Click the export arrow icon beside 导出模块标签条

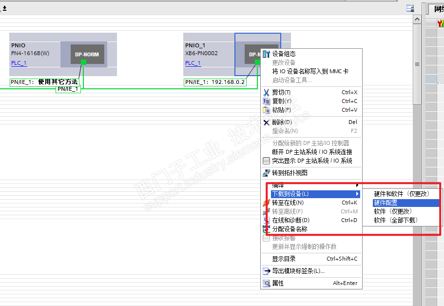266,271
